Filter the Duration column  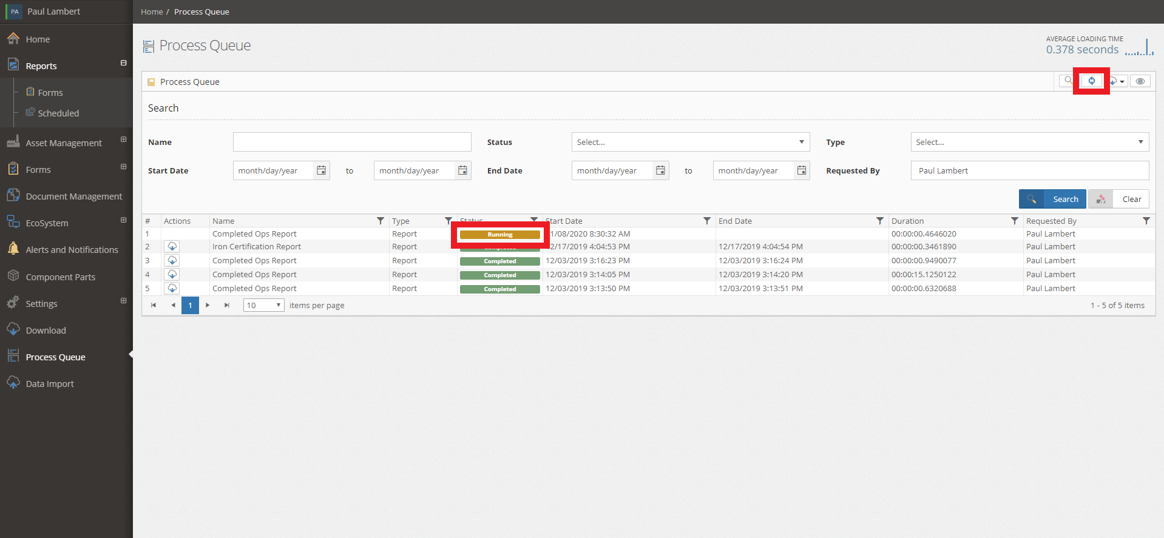(1014, 221)
